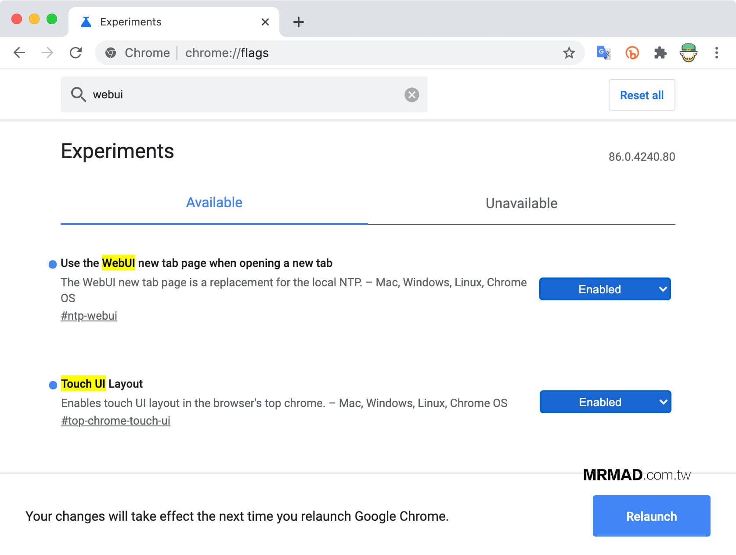This screenshot has height=555, width=736.
Task: Click the 'Touch UI Layout' flag title
Action: [102, 384]
